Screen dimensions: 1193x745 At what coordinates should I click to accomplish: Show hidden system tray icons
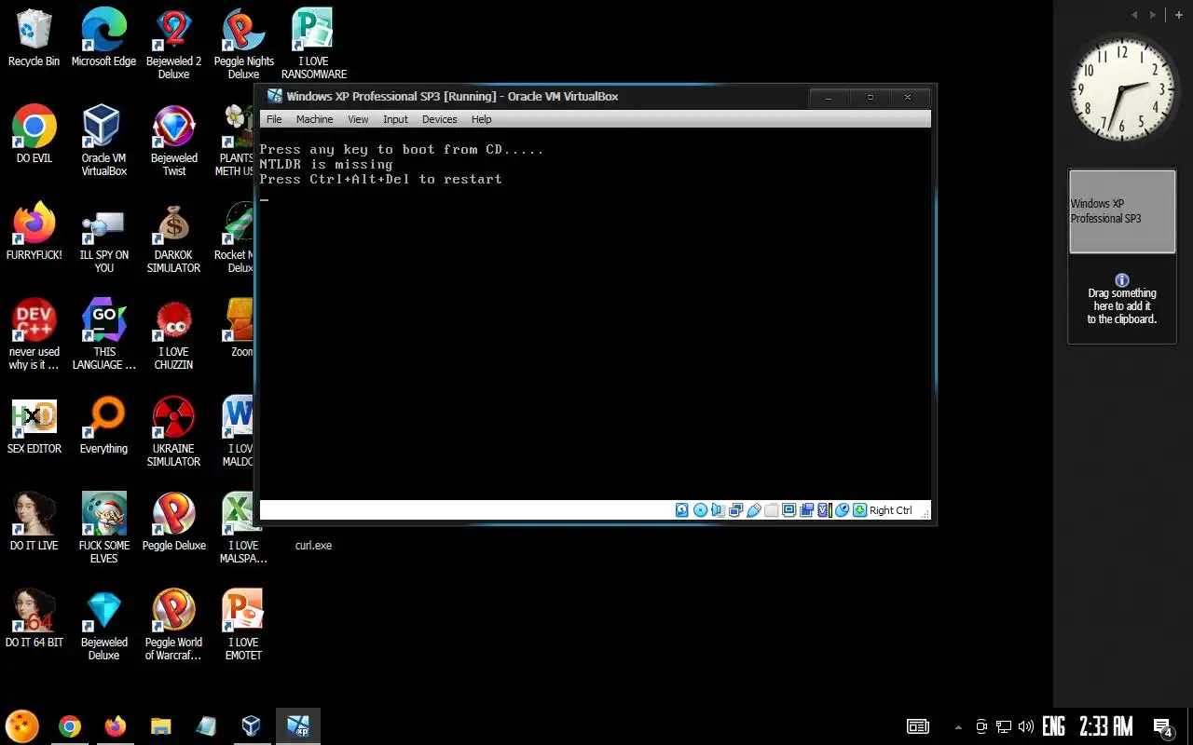pos(958,726)
